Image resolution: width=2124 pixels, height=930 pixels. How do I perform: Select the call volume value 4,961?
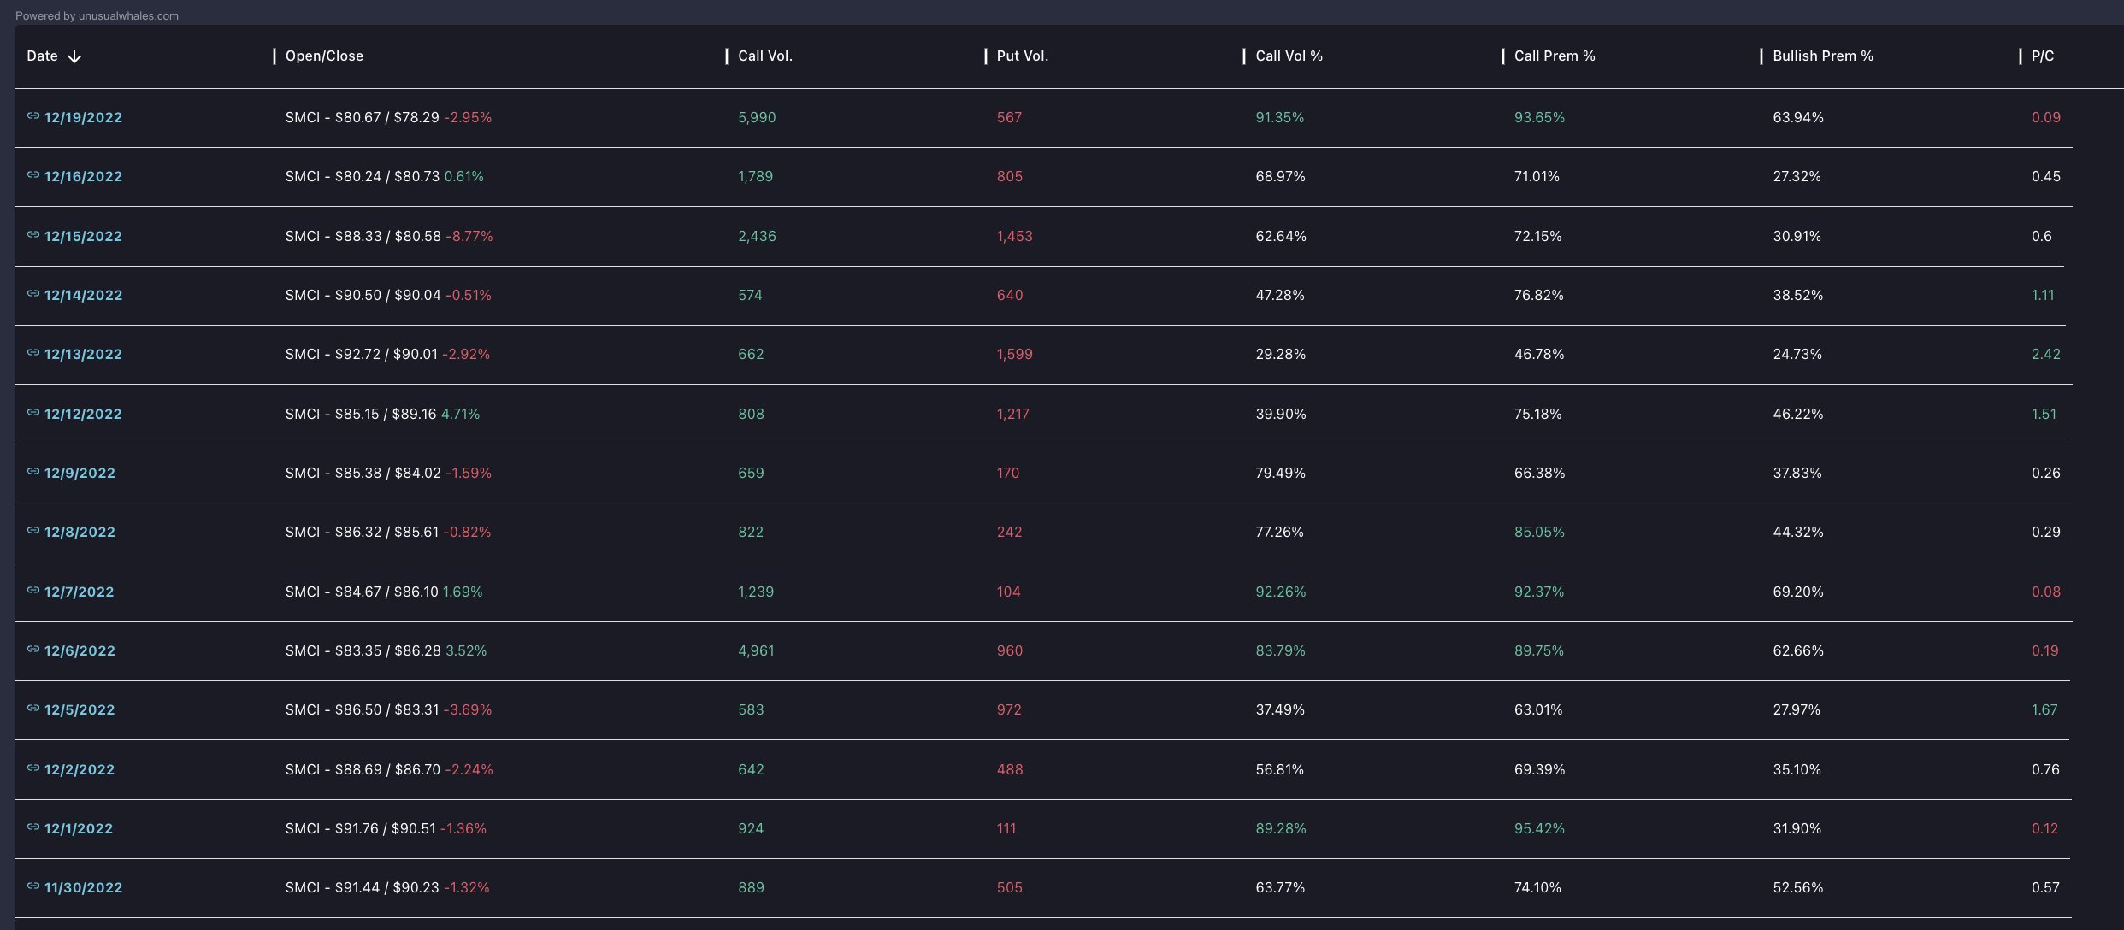point(756,650)
